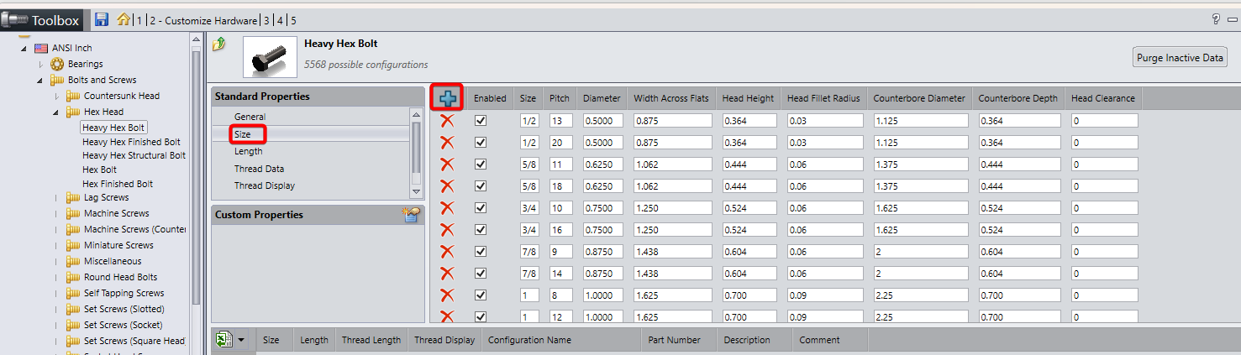Click the Hex Head folder icon
The image size is (1241, 355).
tap(73, 112)
